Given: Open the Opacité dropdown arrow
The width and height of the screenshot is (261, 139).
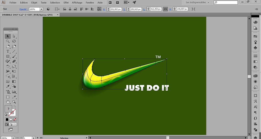Looking at the screenshot, I should tap(41, 9).
